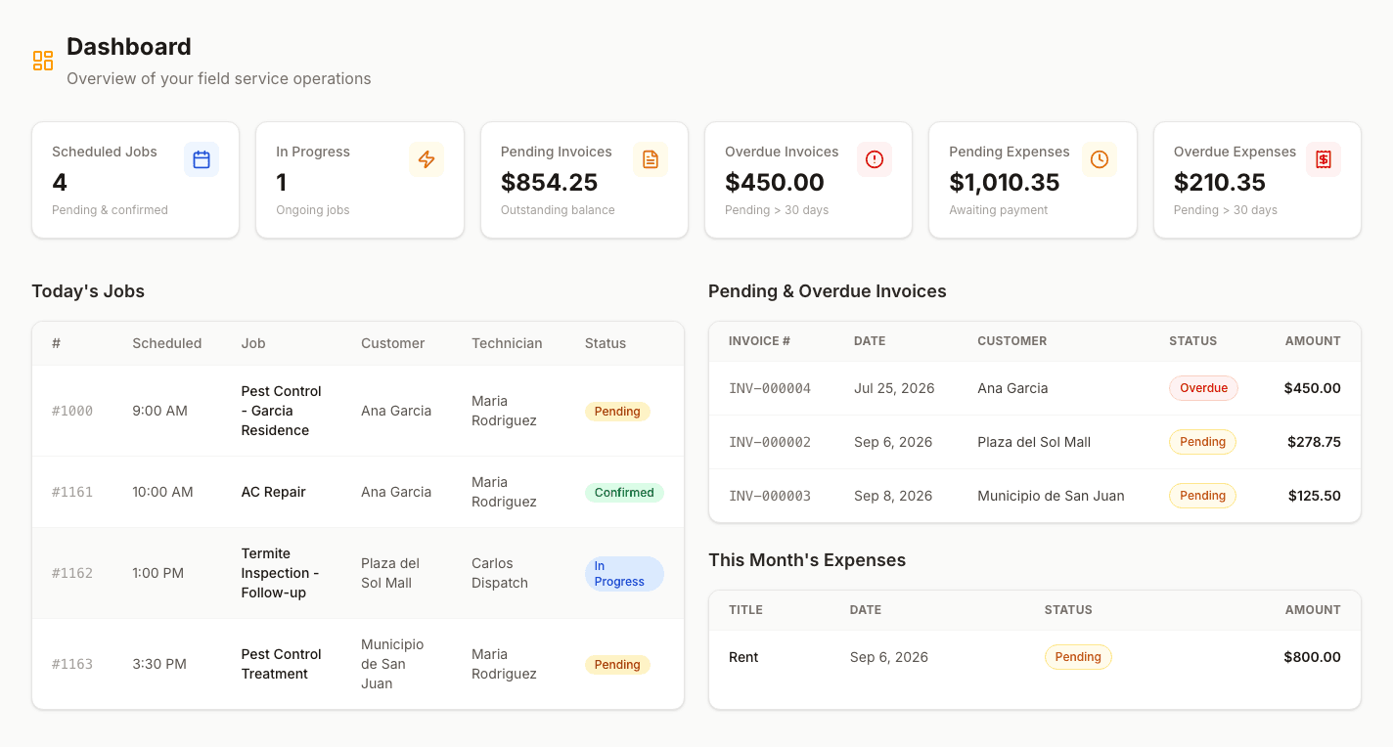Viewport: 1393px width, 747px height.
Task: Click the Overdue badge on the invoice list
Action: click(1203, 388)
